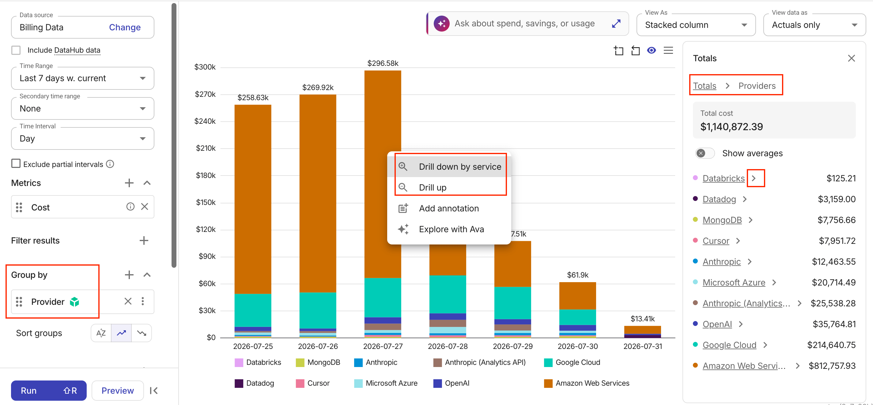Collapse the Group by section

click(147, 275)
